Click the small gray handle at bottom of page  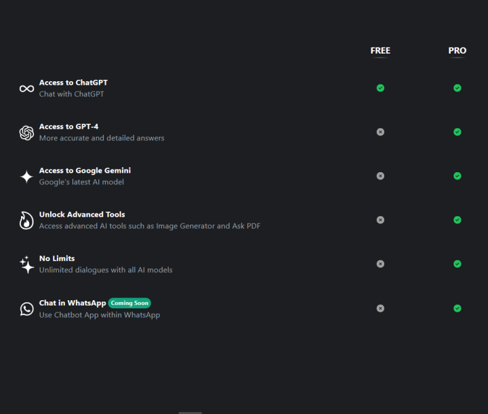[190, 412]
